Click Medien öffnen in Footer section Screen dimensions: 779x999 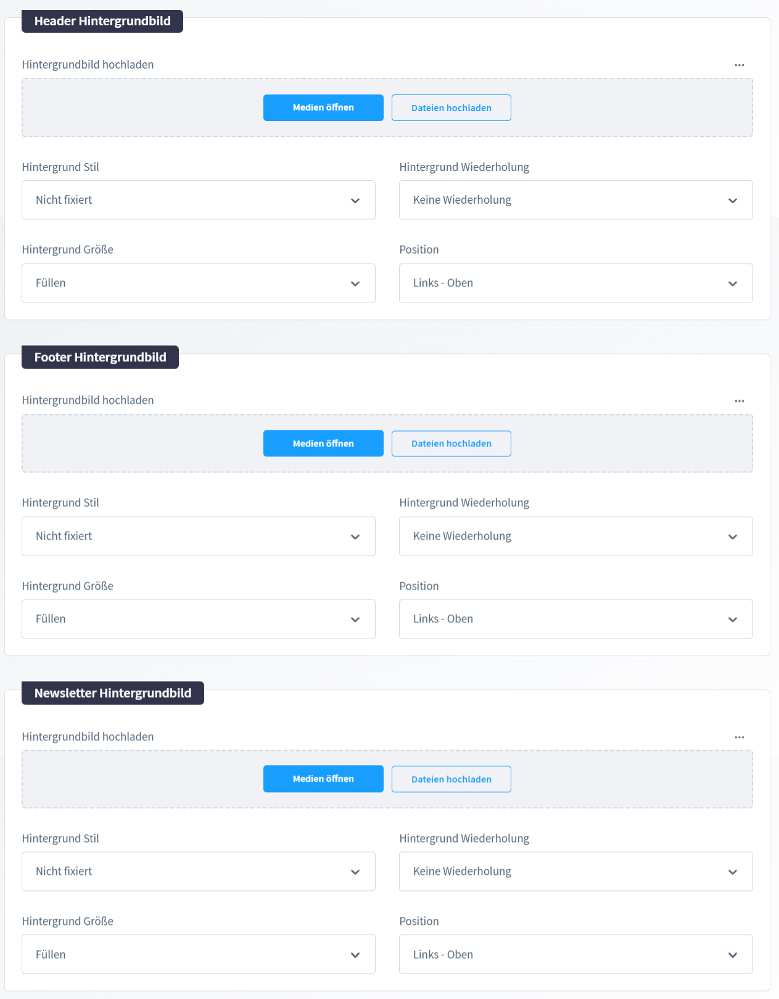(323, 443)
